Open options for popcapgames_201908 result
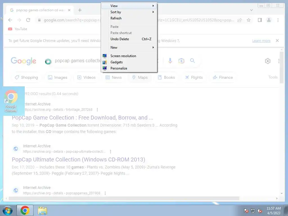The height and width of the screenshot is (216, 288). (x=105, y=193)
